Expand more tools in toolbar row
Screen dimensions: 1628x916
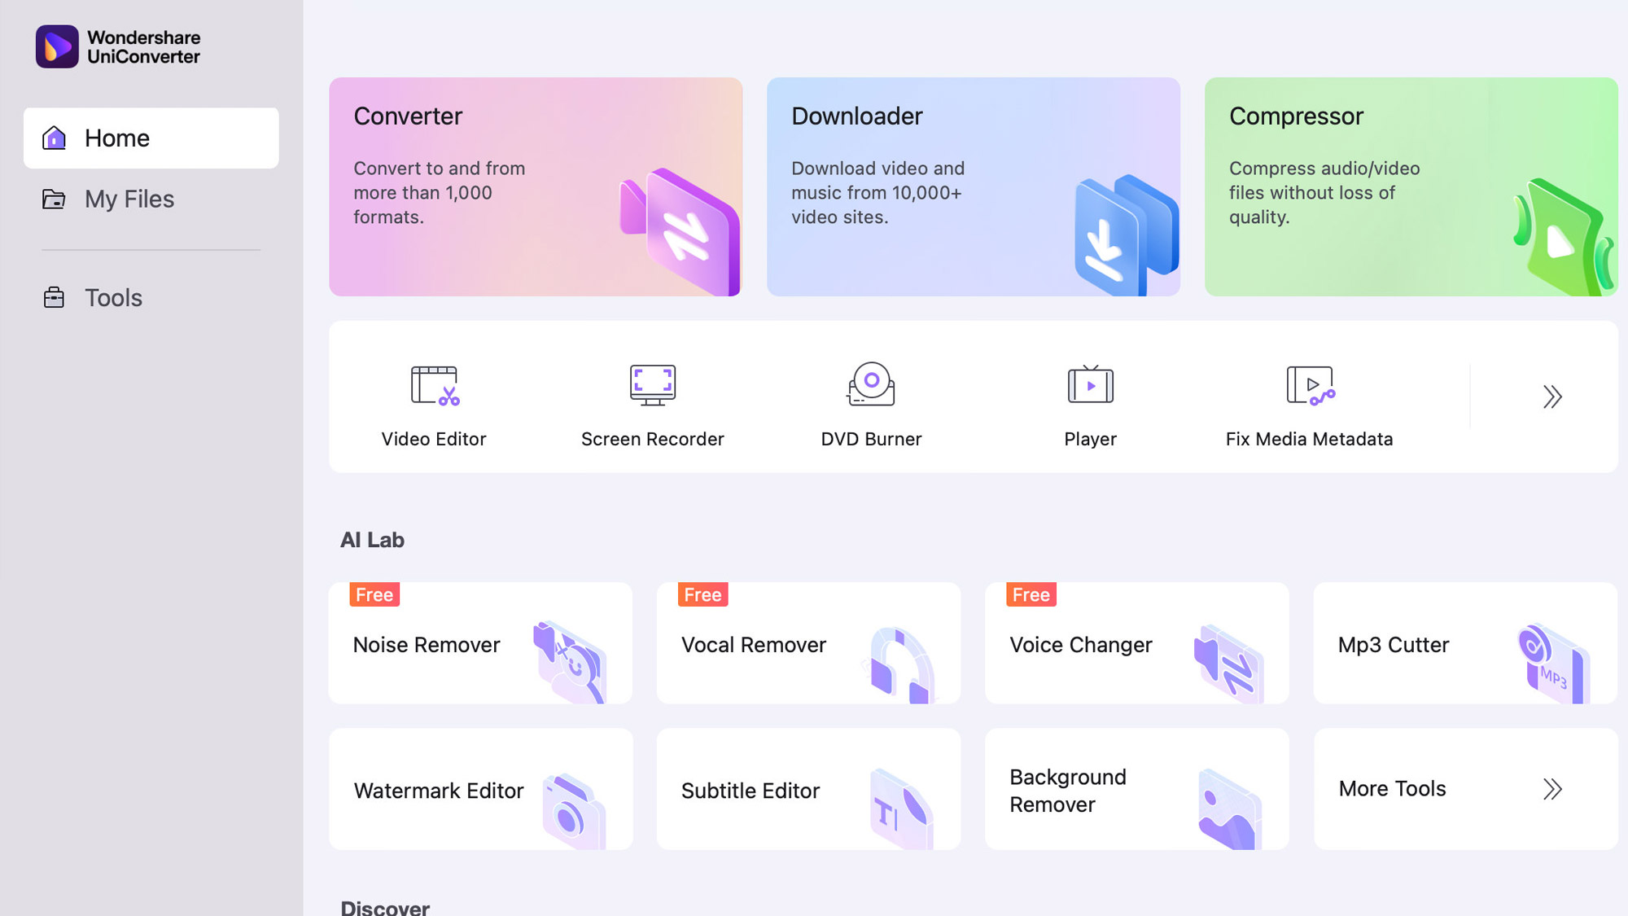coord(1551,396)
